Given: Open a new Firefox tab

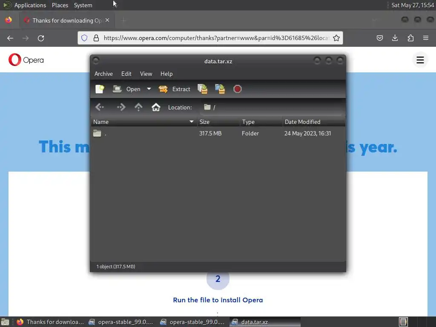Looking at the screenshot, I should [x=123, y=20].
